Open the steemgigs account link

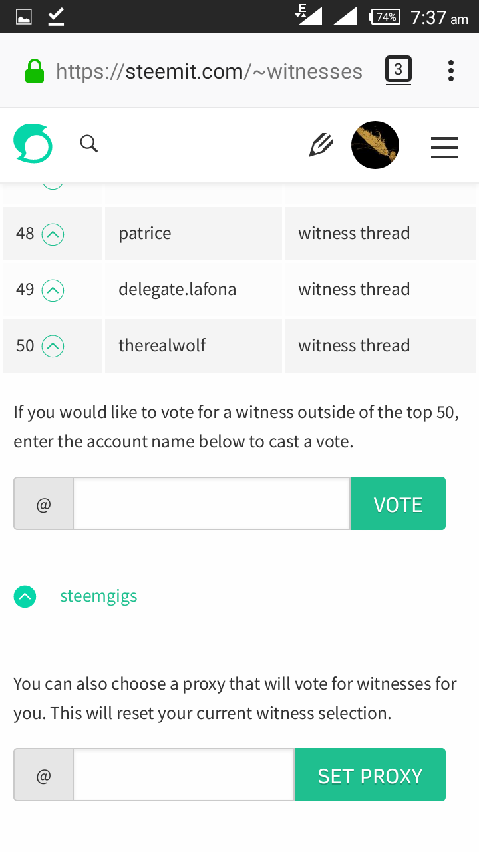click(x=98, y=596)
